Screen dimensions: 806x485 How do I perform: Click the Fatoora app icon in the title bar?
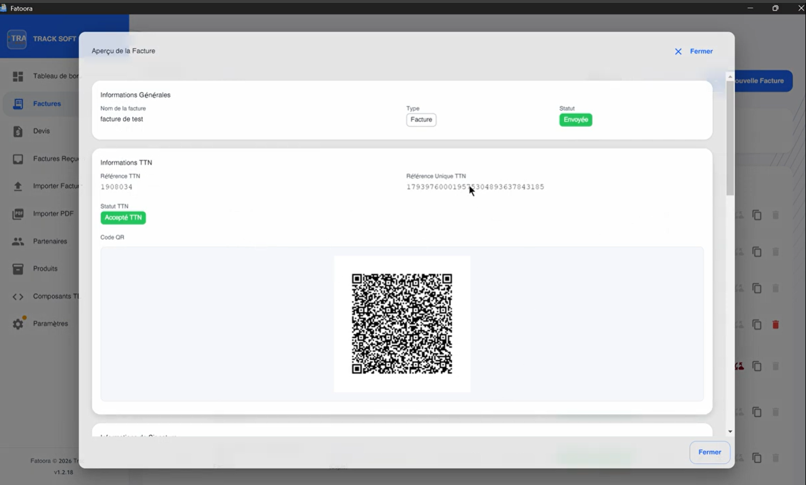pyautogui.click(x=4, y=8)
